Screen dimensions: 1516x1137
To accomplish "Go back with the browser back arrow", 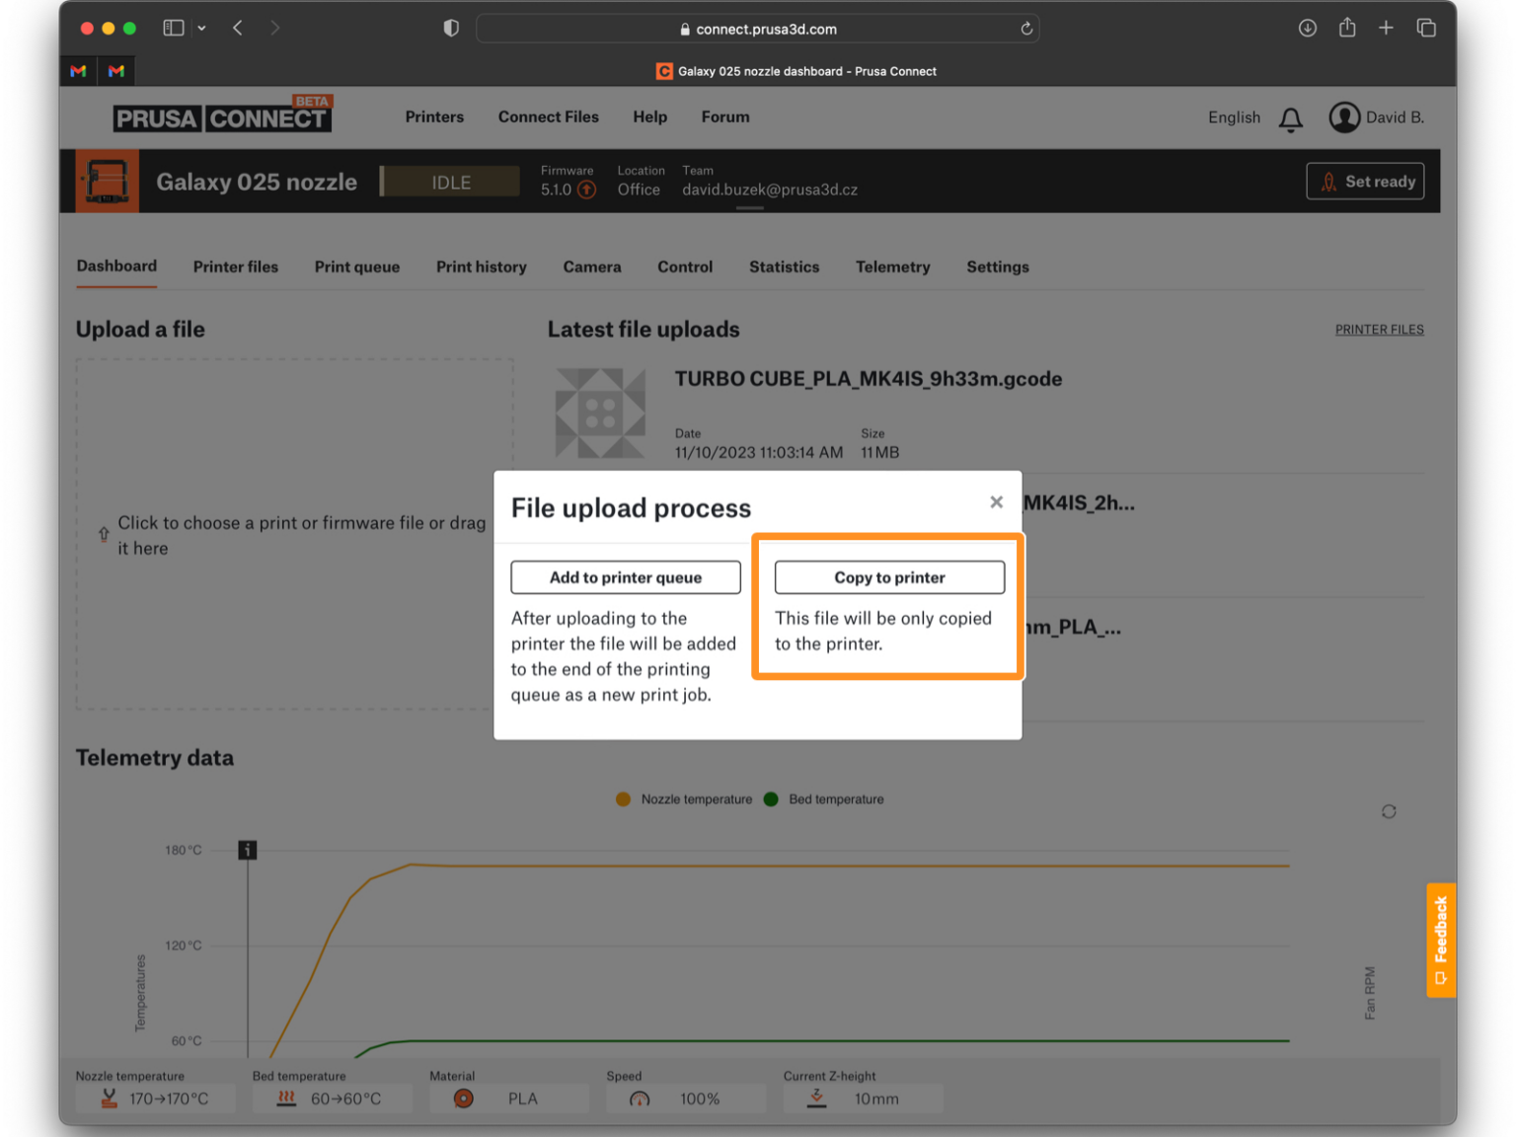I will (x=238, y=28).
